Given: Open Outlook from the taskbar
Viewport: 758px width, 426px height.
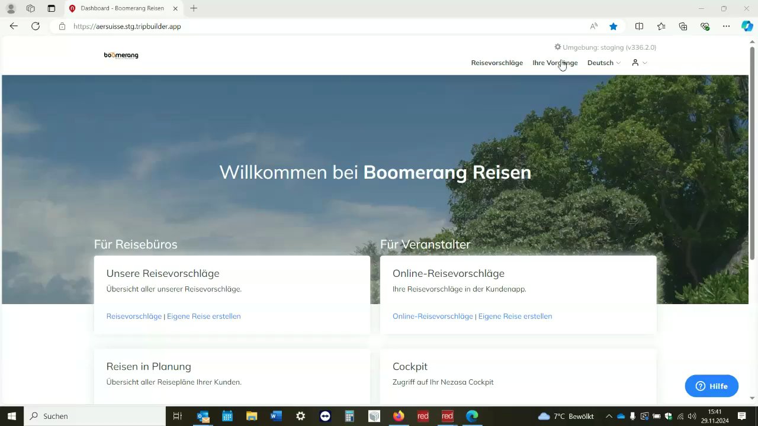Looking at the screenshot, I should click(203, 416).
